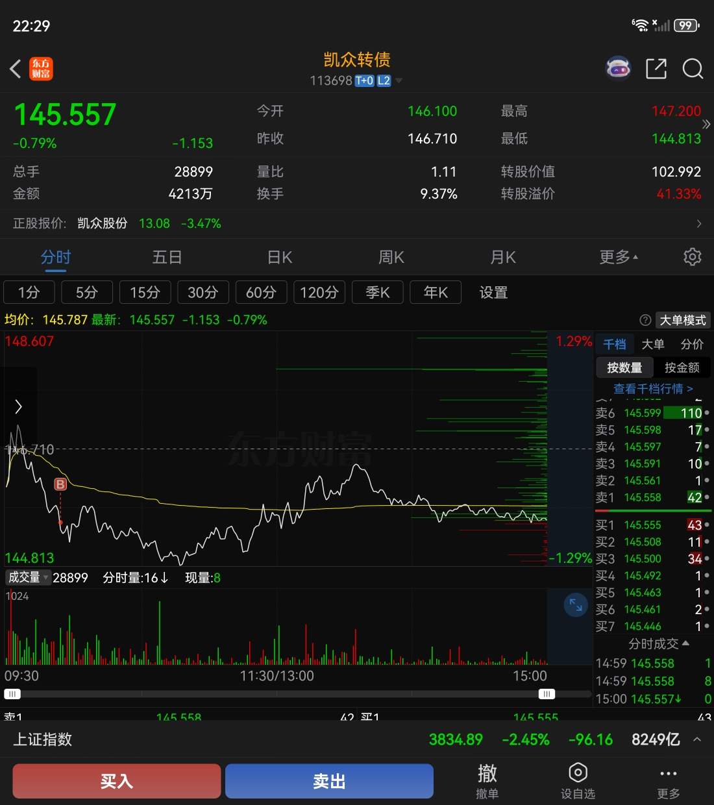Switch to the 分时 tab

[x=56, y=257]
